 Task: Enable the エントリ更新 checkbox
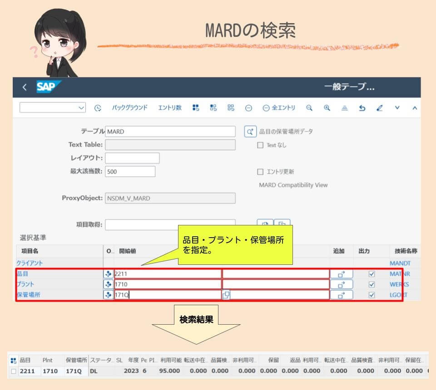260,171
